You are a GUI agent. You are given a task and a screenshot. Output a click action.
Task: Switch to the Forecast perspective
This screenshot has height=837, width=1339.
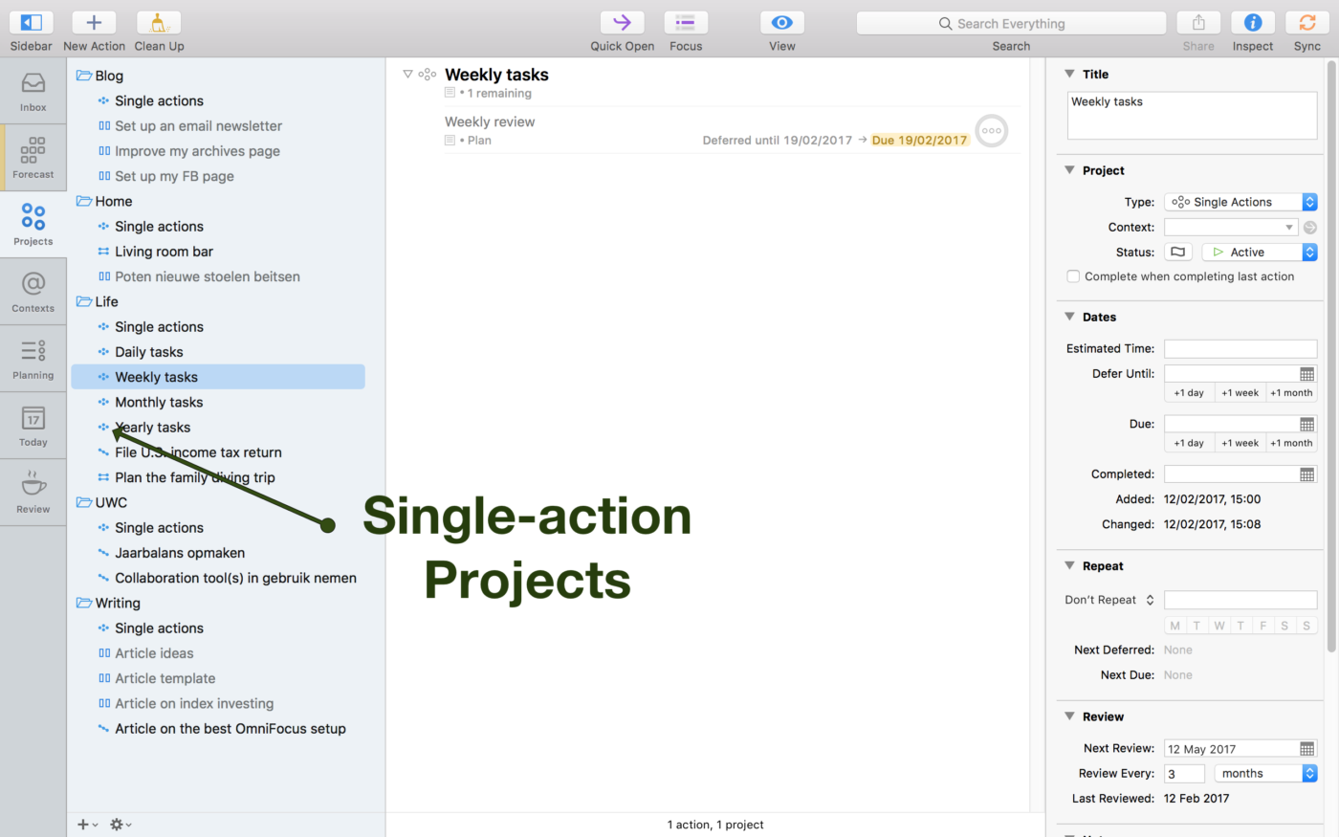pos(33,158)
